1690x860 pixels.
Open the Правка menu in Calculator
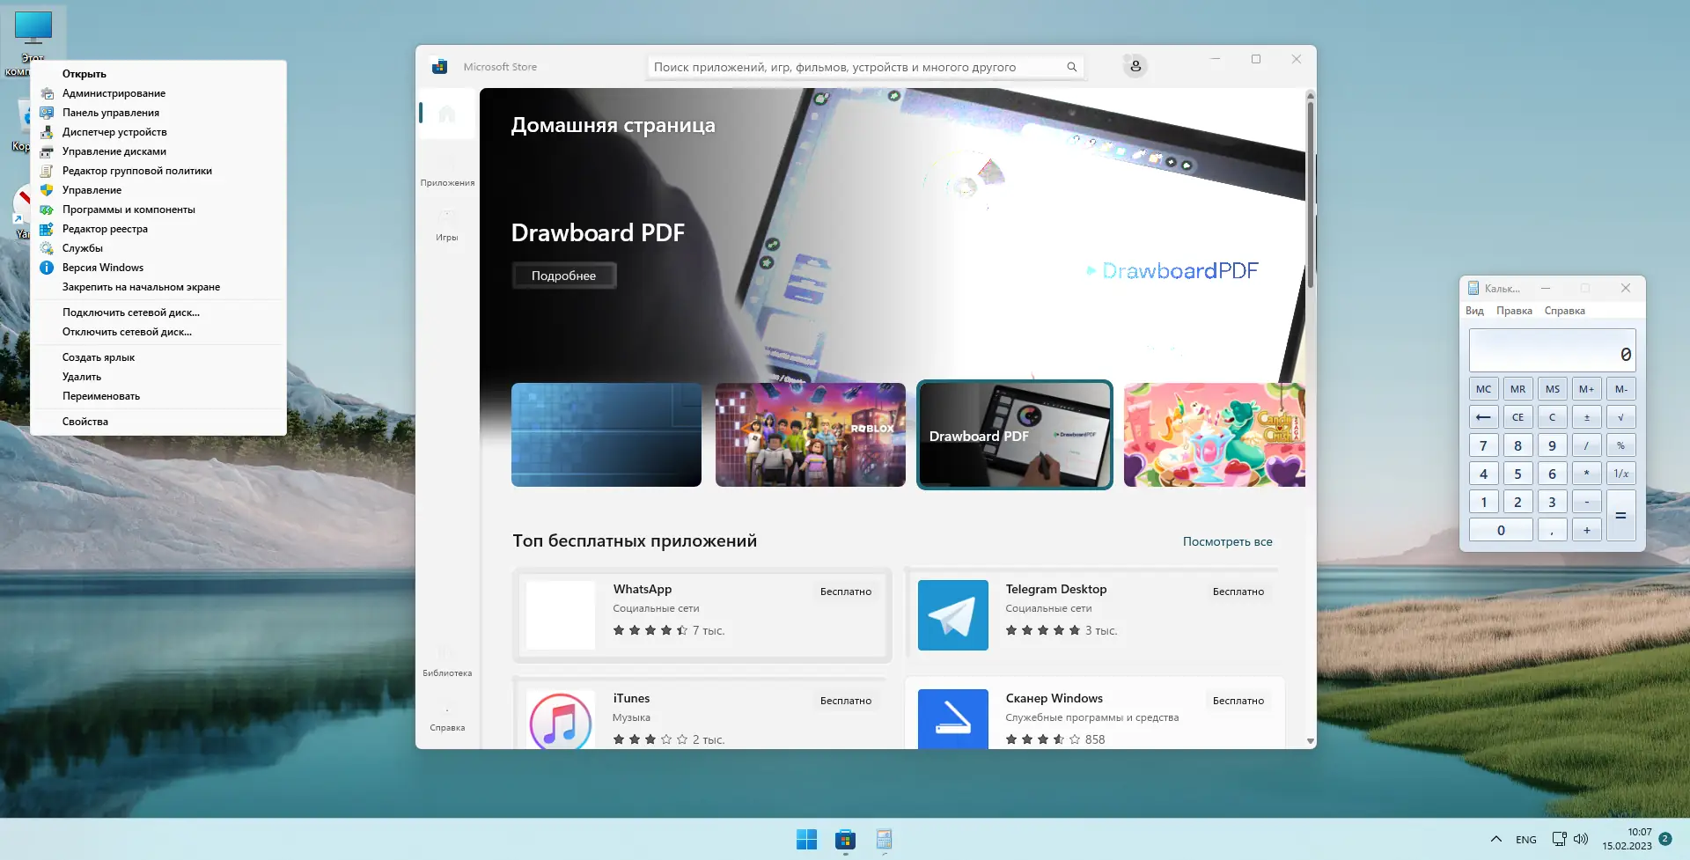pyautogui.click(x=1514, y=311)
